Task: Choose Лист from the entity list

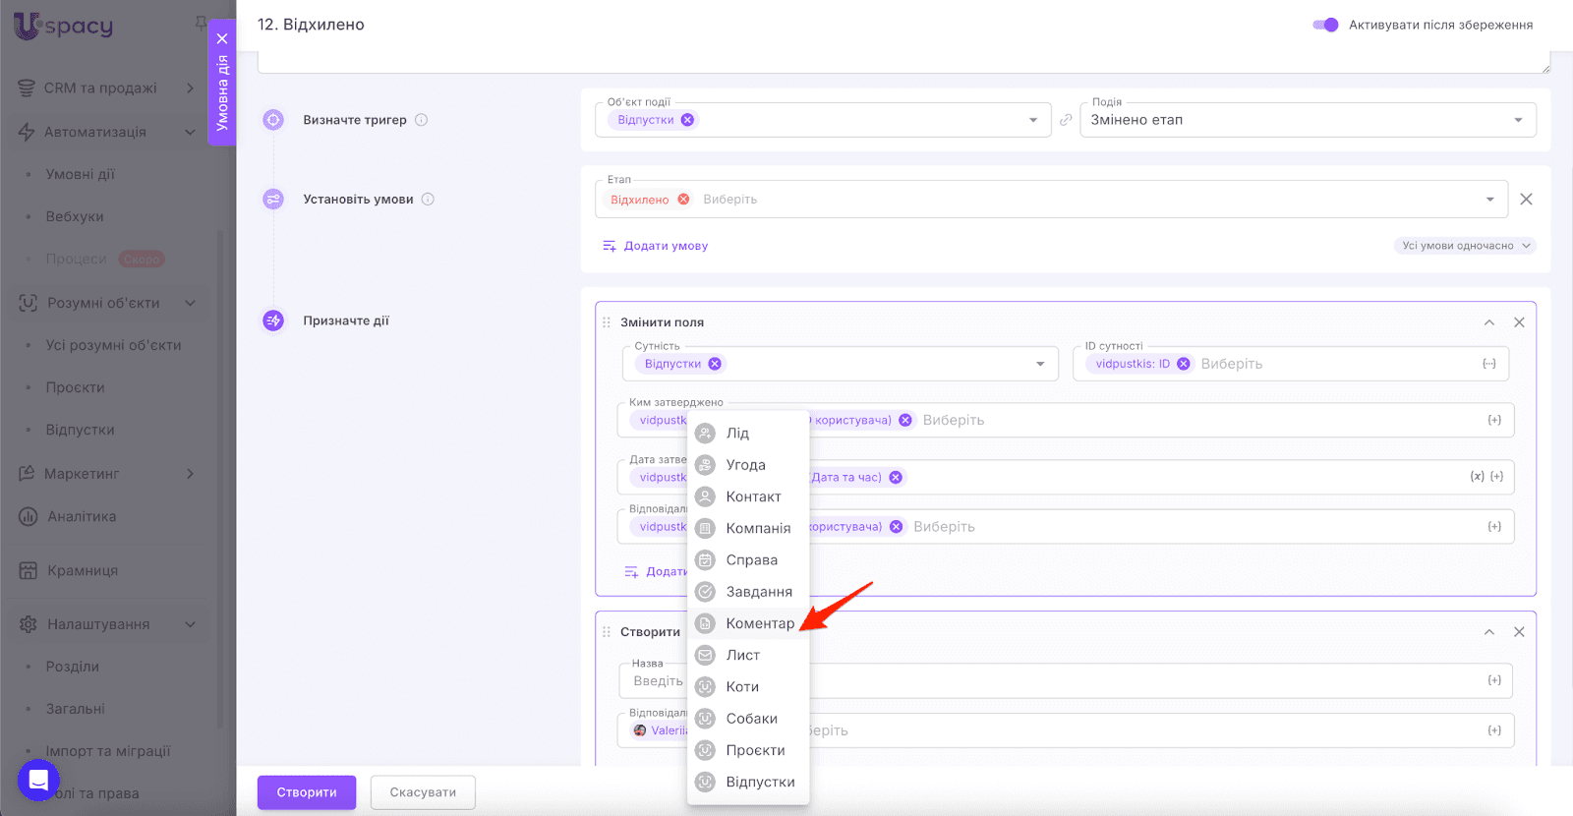Action: tap(742, 655)
